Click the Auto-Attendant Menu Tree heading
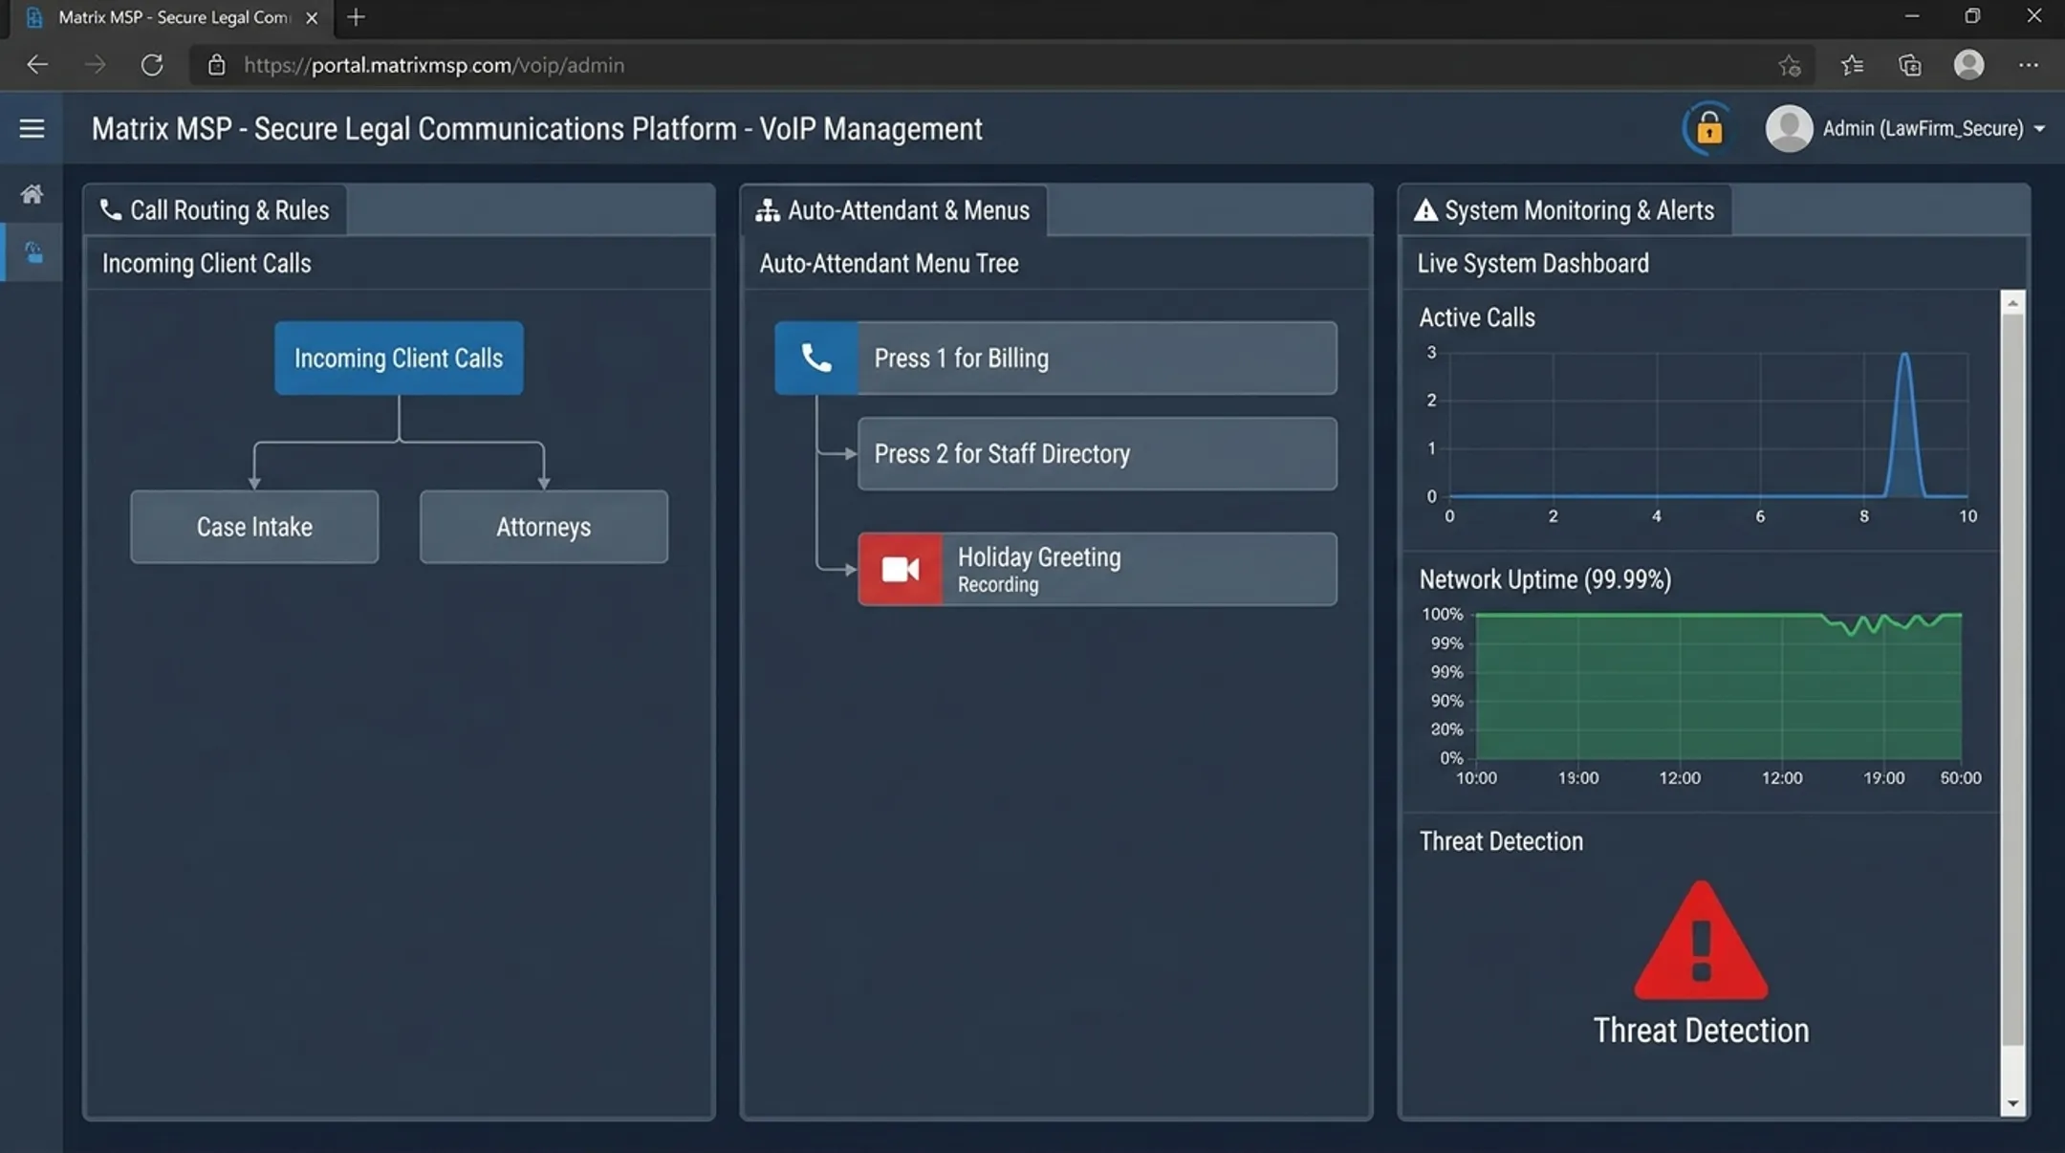This screenshot has width=2065, height=1153. [889, 264]
